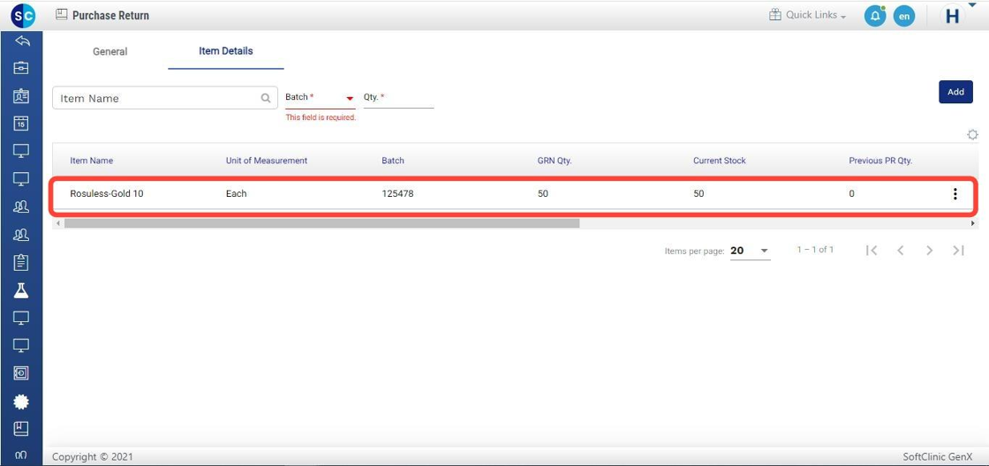This screenshot has width=989, height=466.
Task: Select the Item Details tab
Action: 226,51
